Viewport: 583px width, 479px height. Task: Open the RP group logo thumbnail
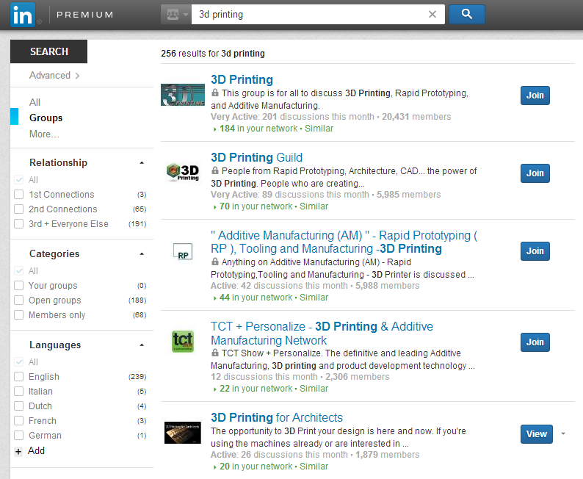tap(183, 251)
